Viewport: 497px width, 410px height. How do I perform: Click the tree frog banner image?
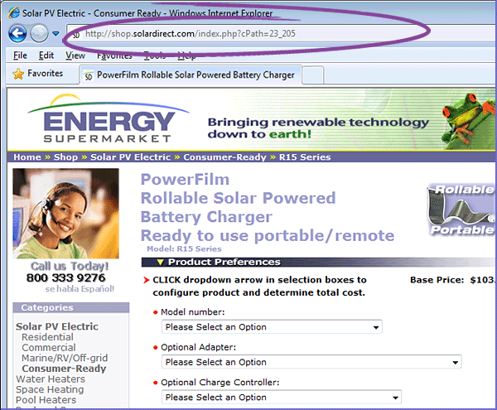tap(469, 120)
